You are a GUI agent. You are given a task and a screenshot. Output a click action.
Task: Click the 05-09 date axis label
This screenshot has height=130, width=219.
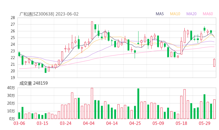[158, 123]
